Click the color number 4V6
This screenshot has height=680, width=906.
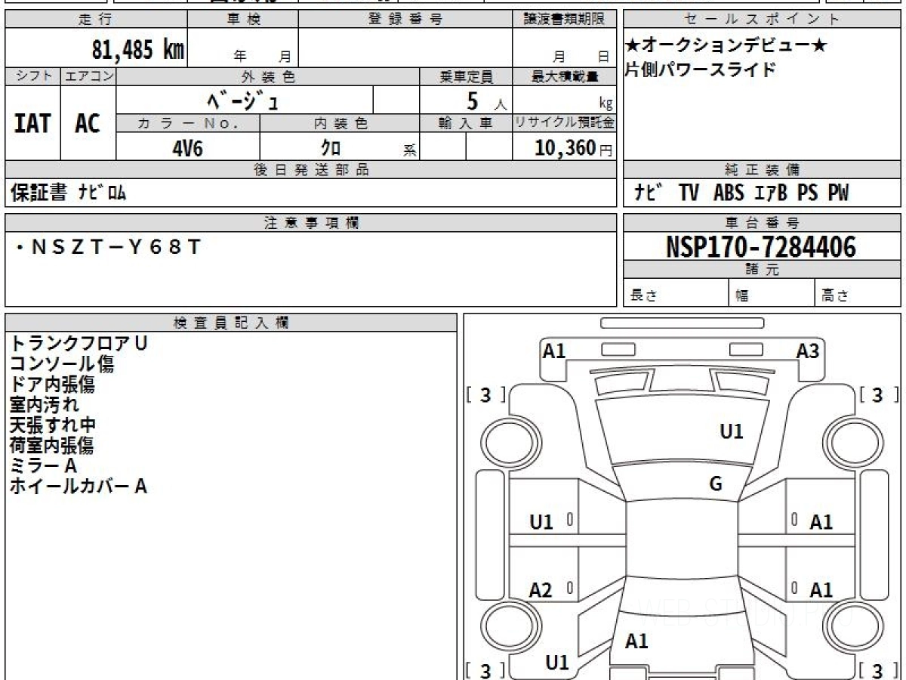coord(188,148)
